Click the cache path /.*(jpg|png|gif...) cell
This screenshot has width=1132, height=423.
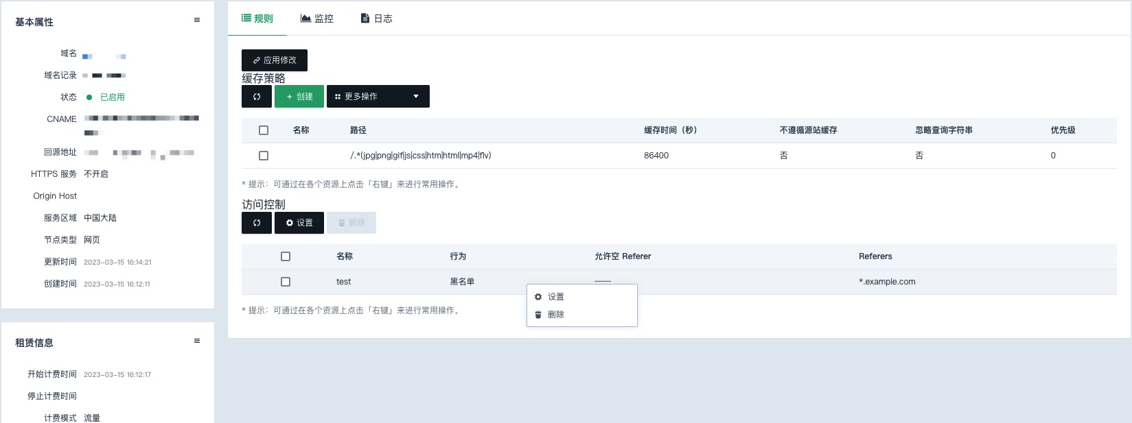(421, 156)
